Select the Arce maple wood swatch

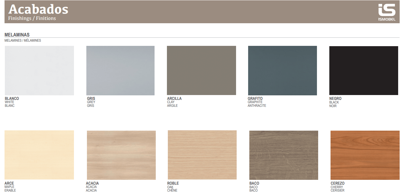39,155
